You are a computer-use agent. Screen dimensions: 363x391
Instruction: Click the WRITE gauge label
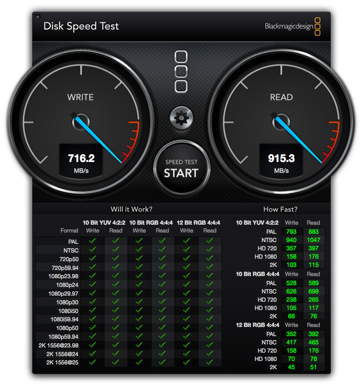[x=81, y=97]
